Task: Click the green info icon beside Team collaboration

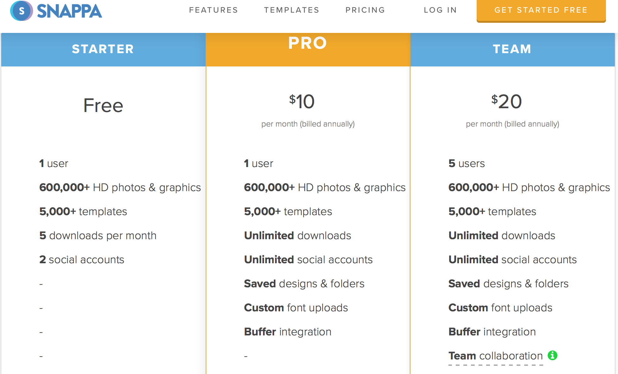Action: pos(552,355)
